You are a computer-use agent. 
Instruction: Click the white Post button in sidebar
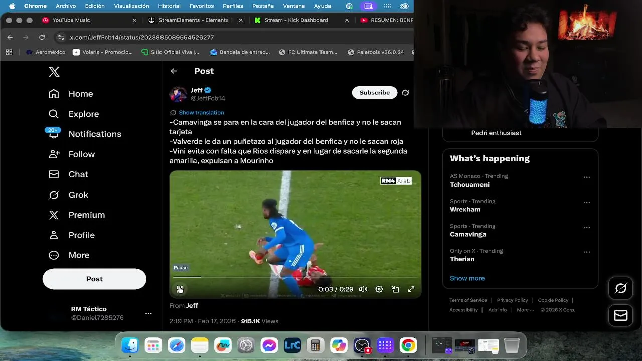click(x=94, y=279)
